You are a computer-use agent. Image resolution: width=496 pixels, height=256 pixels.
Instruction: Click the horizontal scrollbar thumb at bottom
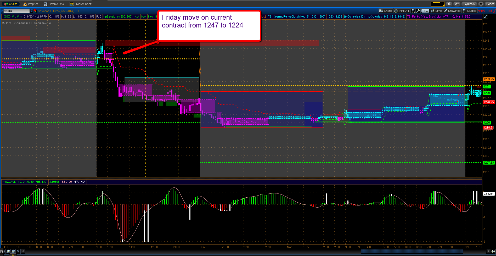[x=412, y=251]
